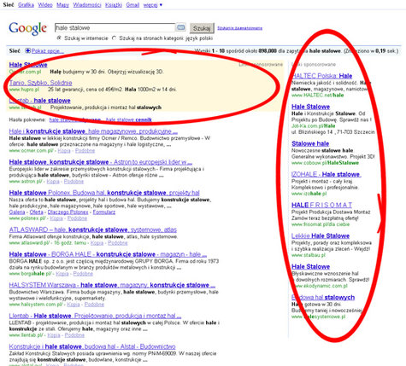Open sponsored result 'Tanio, Szybko, Solidnie'
406x366 pixels.
click(40, 83)
